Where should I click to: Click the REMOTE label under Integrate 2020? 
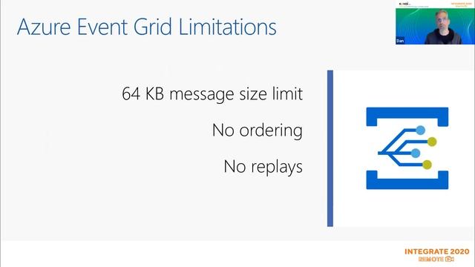(432, 259)
